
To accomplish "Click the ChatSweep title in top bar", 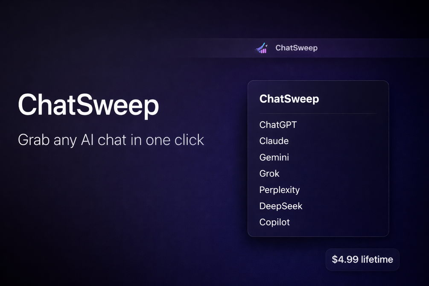I will [296, 48].
